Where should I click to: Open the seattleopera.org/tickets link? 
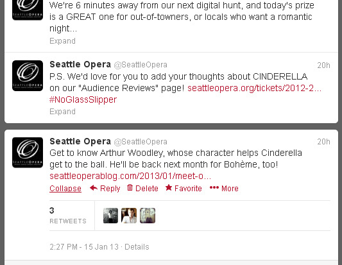tap(254, 88)
